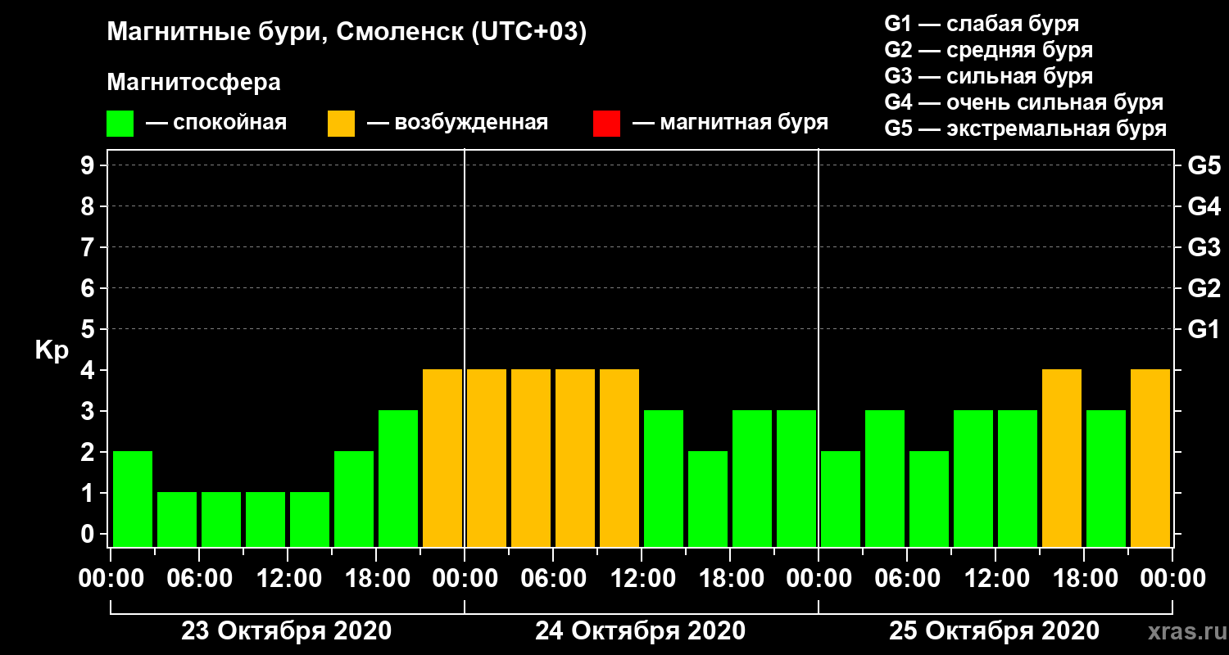This screenshot has width=1229, height=655.
Task: Click the 23 October 18:00–21:00 green bar
Action: click(x=398, y=478)
